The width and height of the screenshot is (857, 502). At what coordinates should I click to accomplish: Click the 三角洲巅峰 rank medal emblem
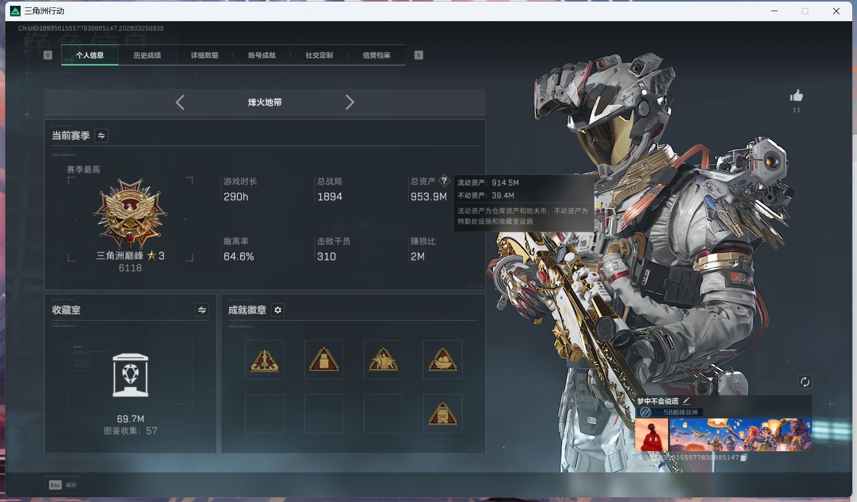130,213
